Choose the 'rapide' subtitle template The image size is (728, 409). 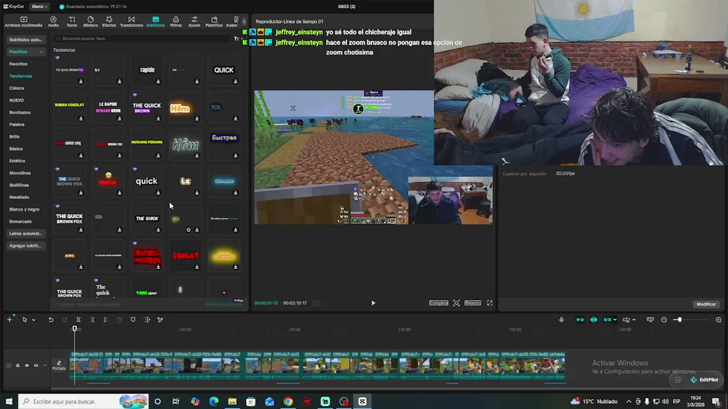tap(147, 70)
